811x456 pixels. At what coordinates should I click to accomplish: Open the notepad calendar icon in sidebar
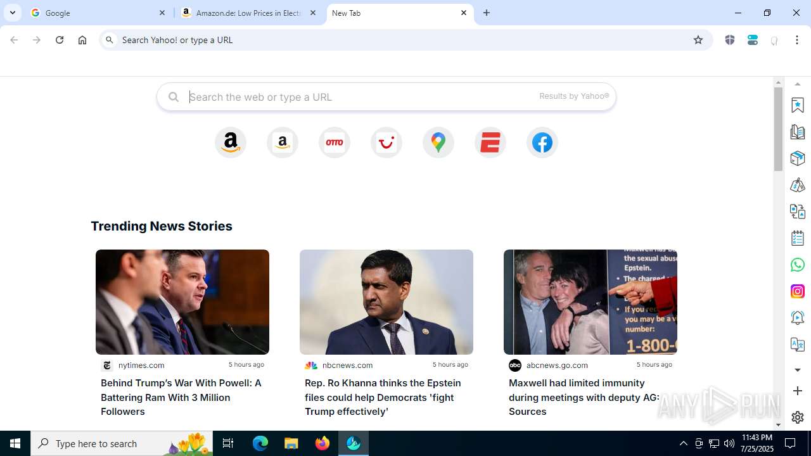798,238
